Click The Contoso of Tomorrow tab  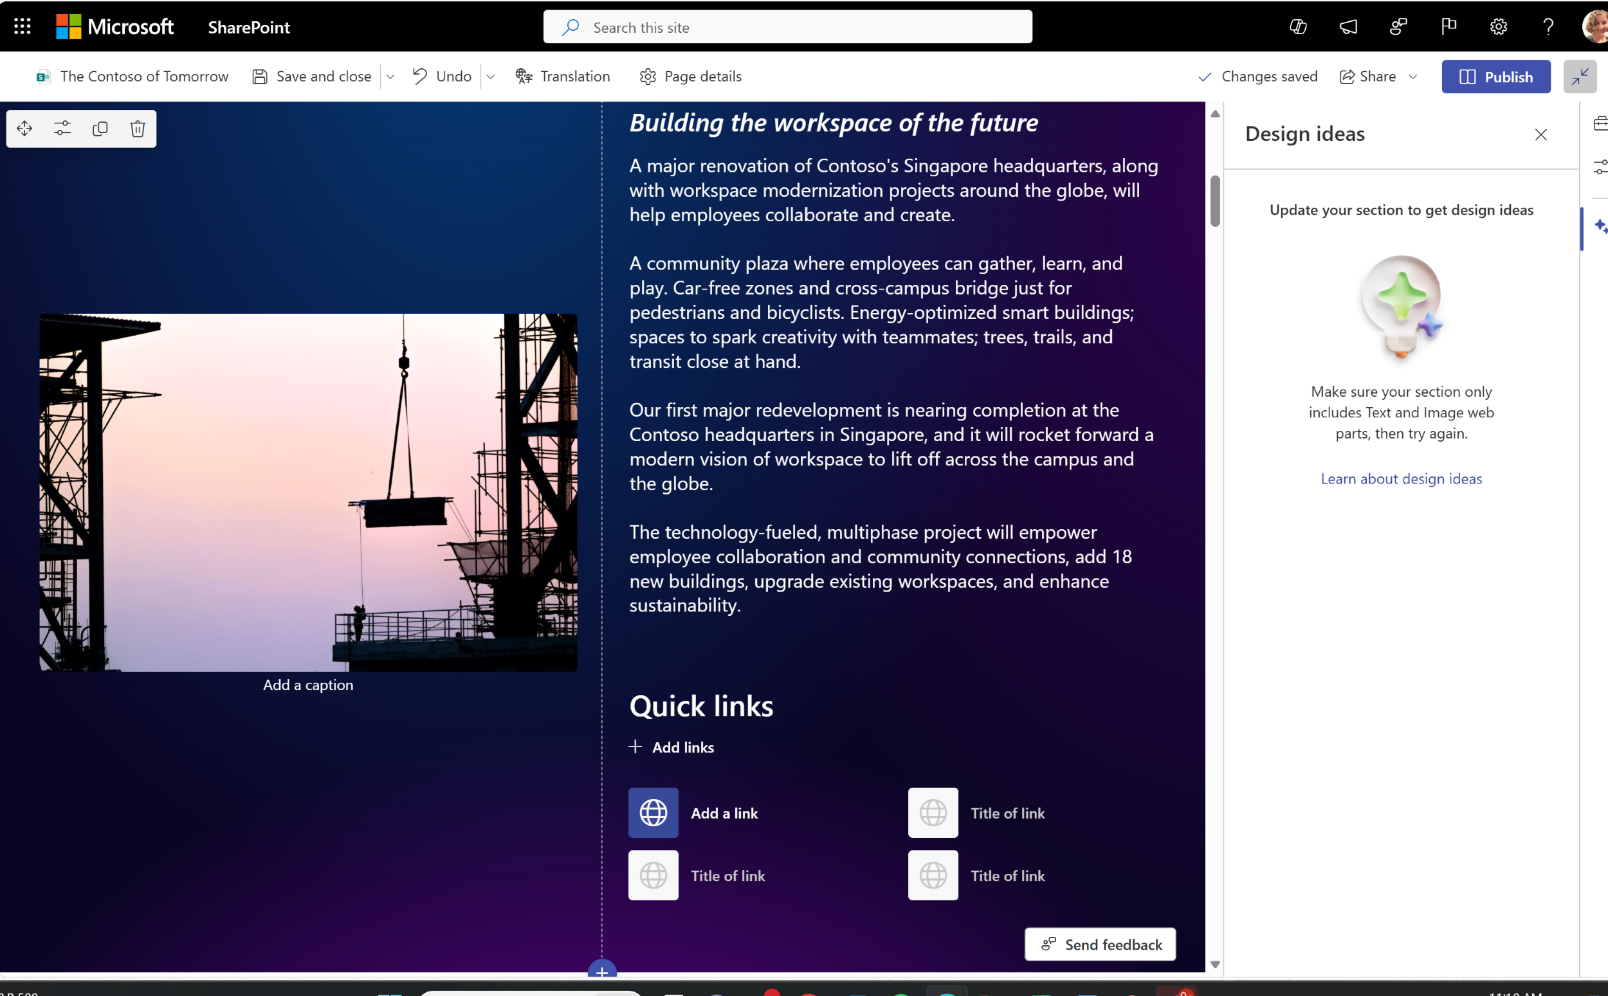click(x=143, y=76)
